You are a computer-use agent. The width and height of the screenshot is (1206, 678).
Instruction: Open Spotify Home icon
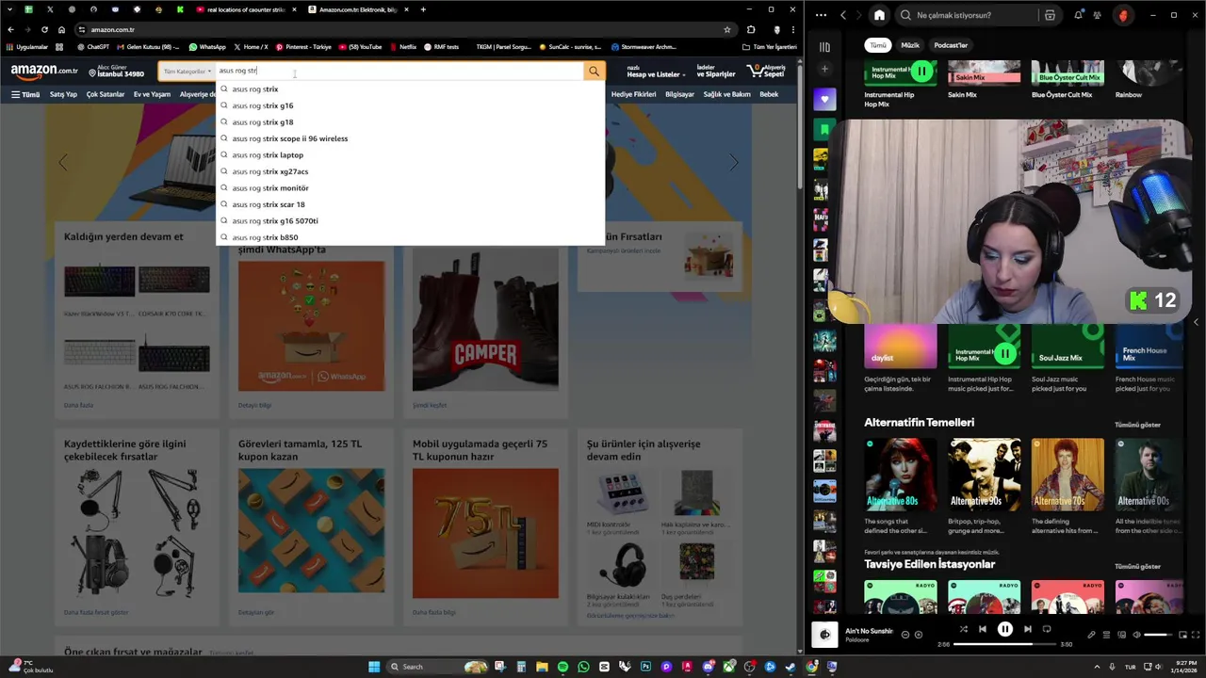[x=879, y=15]
